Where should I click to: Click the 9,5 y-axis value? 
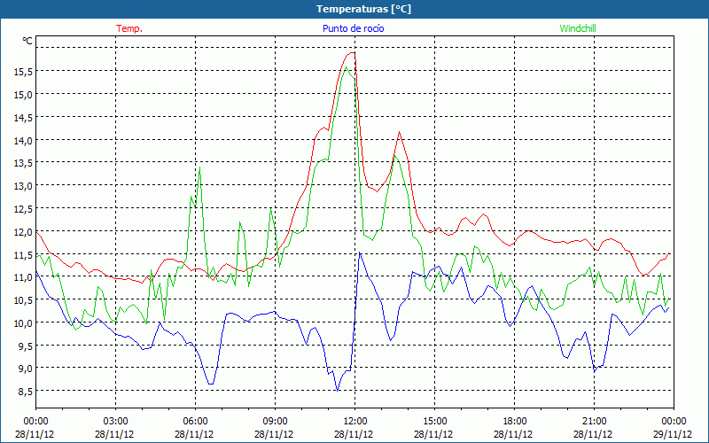[x=26, y=346]
